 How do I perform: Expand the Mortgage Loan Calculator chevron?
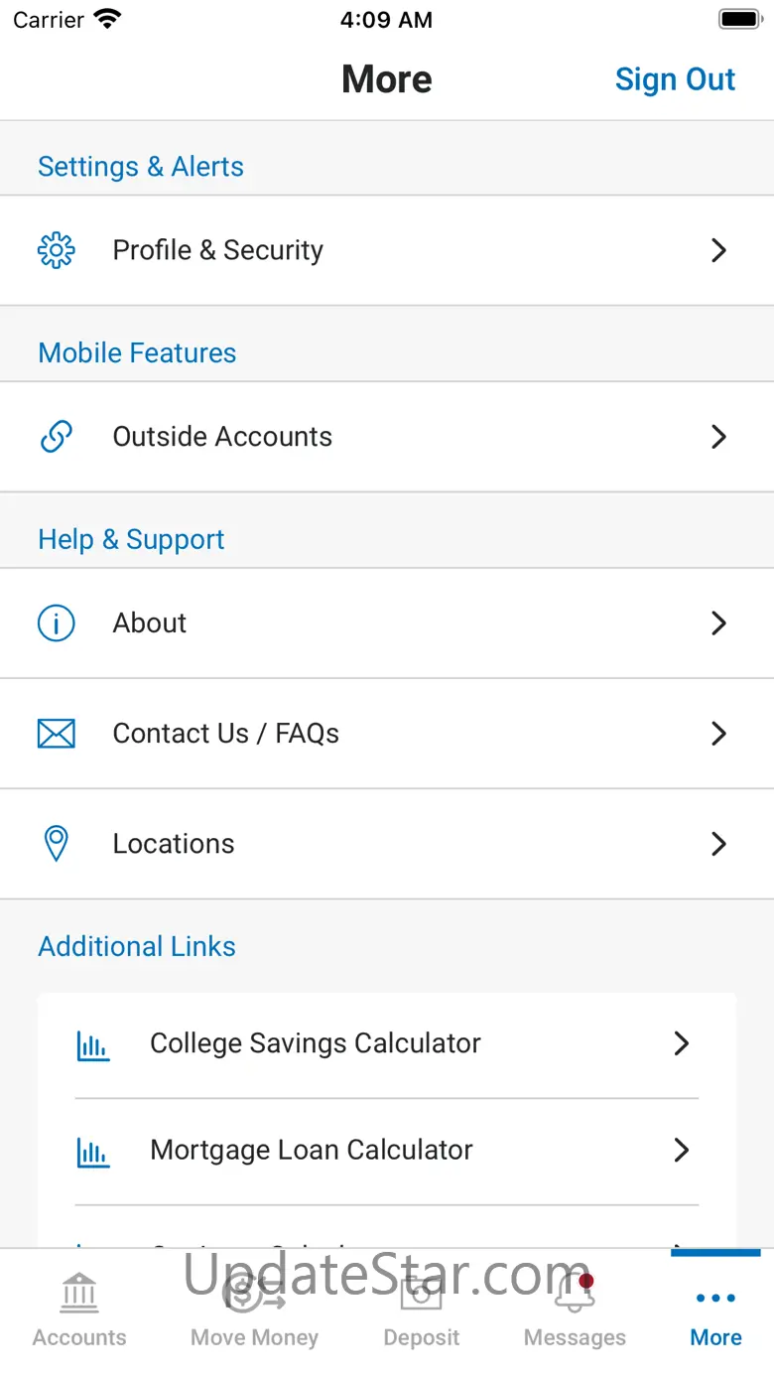[x=682, y=1151]
